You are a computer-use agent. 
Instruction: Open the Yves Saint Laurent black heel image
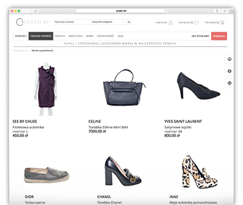click(199, 86)
